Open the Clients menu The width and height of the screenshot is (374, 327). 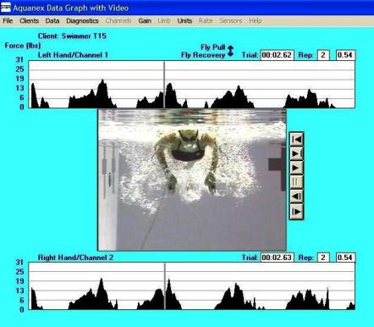(x=29, y=20)
